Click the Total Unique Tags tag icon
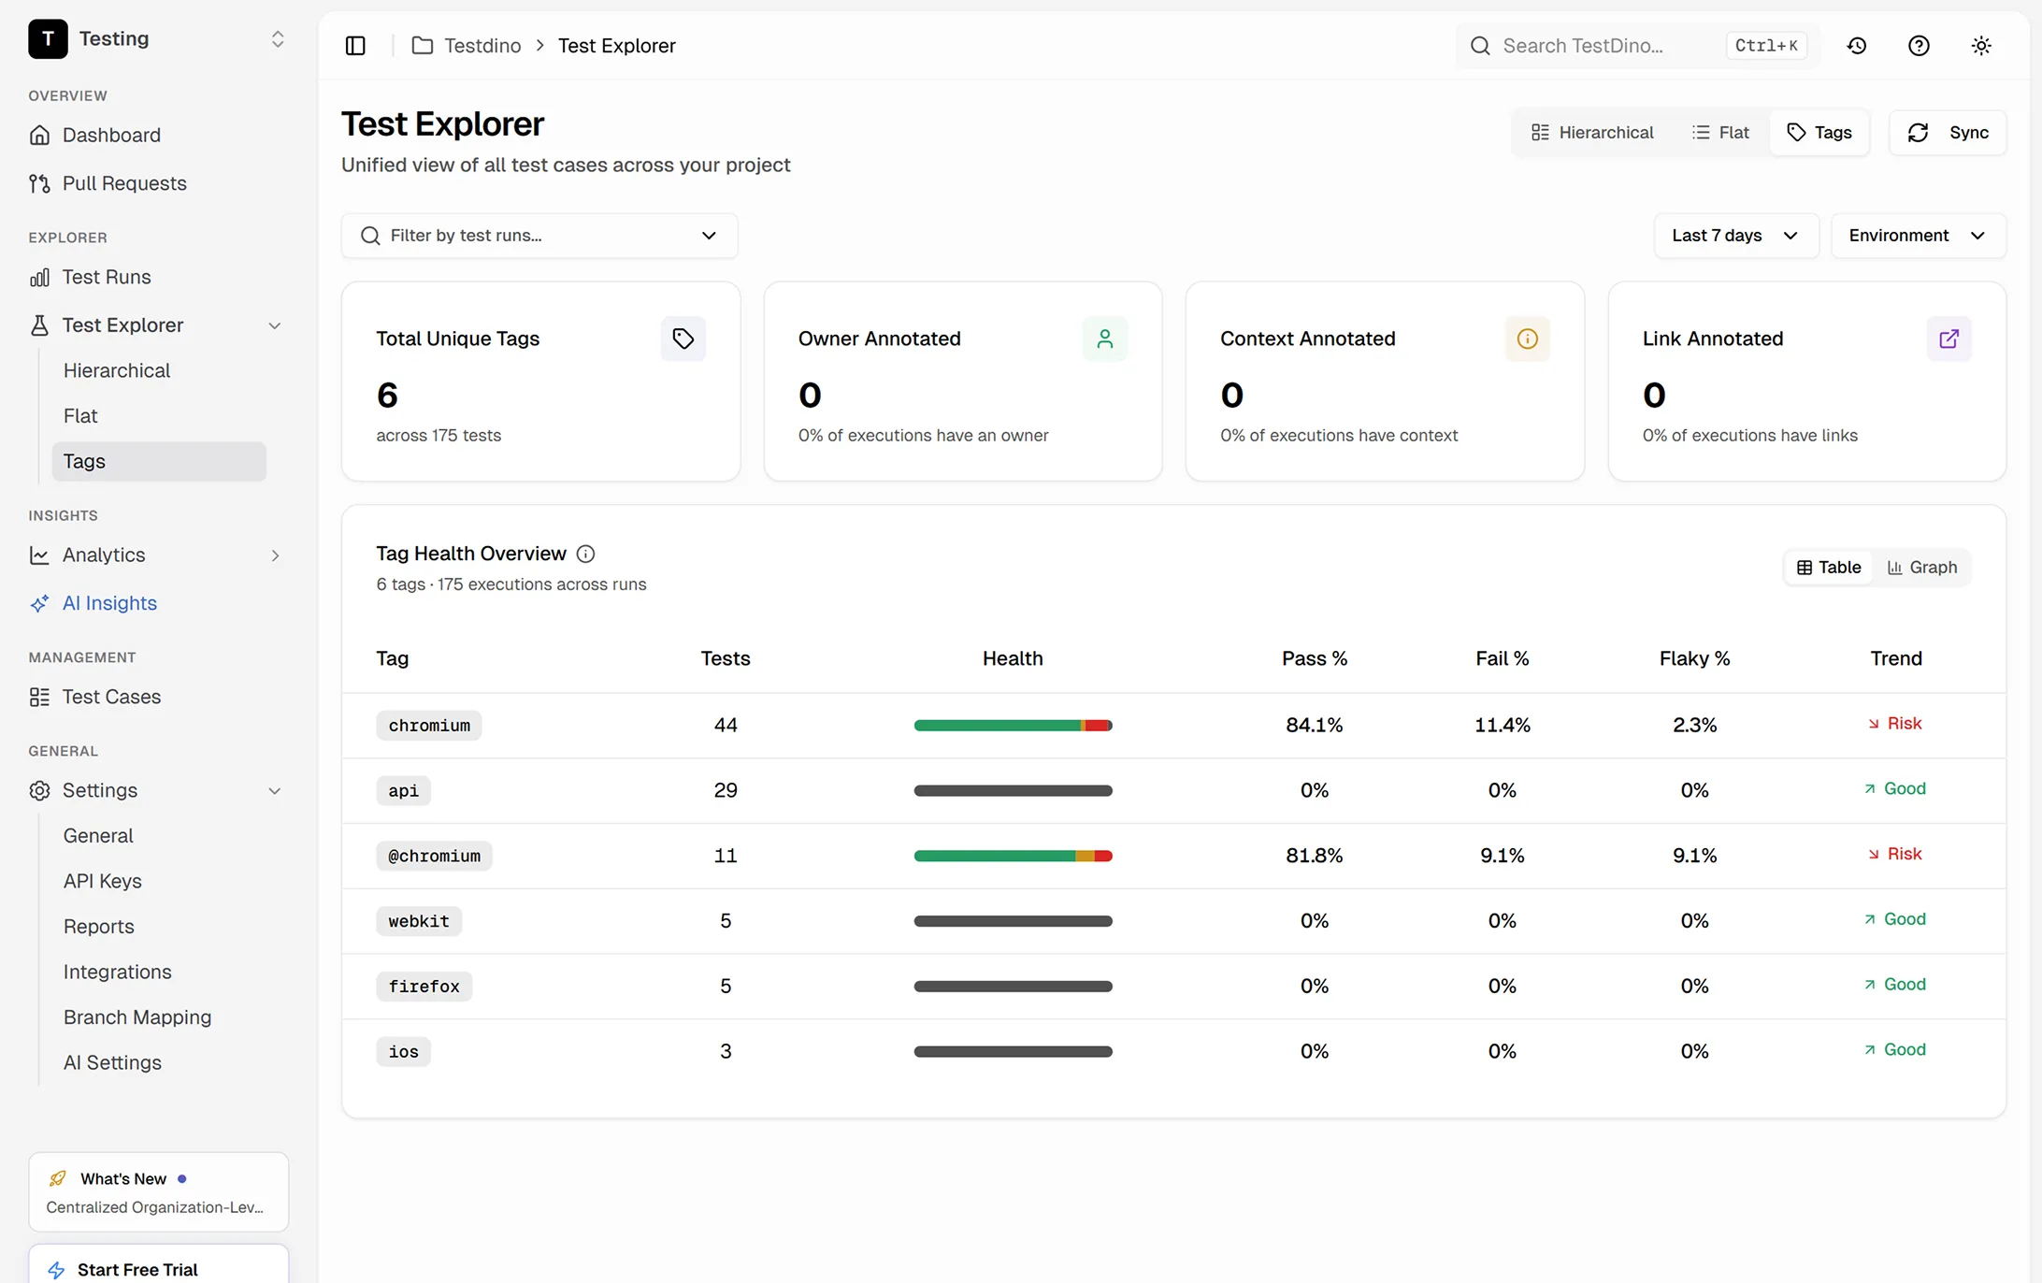 683,339
